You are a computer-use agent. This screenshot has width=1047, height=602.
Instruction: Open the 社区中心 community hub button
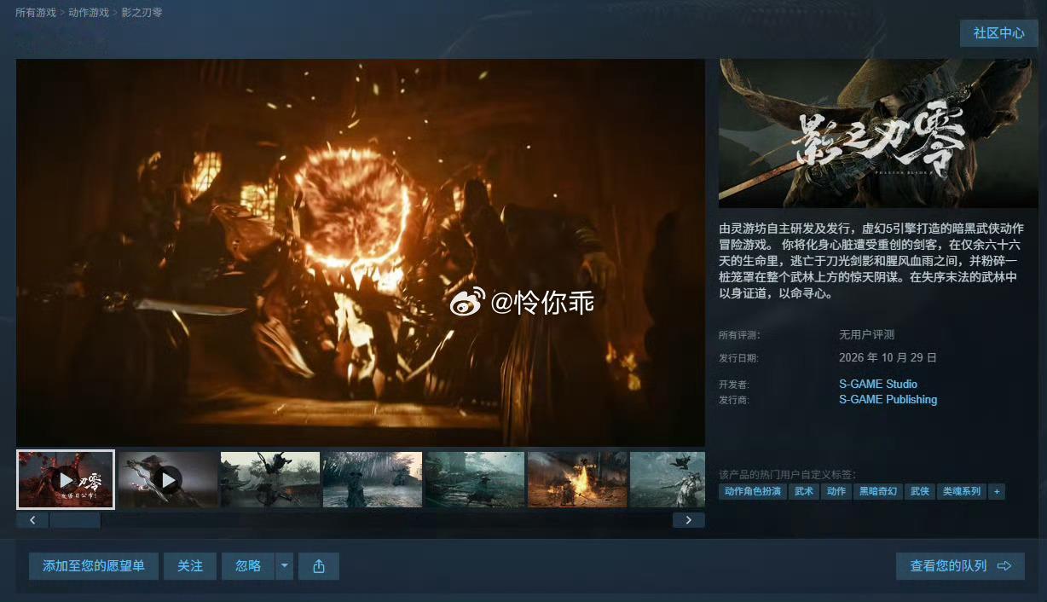click(x=999, y=33)
